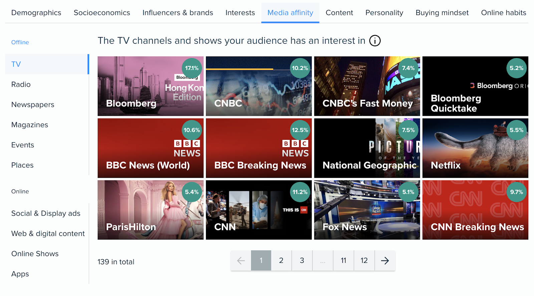The height and width of the screenshot is (296, 534).
Task: Select Social & Display ads
Action: (x=46, y=214)
